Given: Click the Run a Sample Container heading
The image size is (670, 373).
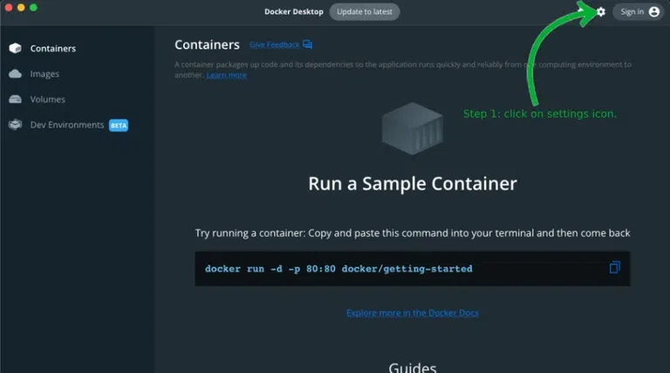Looking at the screenshot, I should coord(413,183).
